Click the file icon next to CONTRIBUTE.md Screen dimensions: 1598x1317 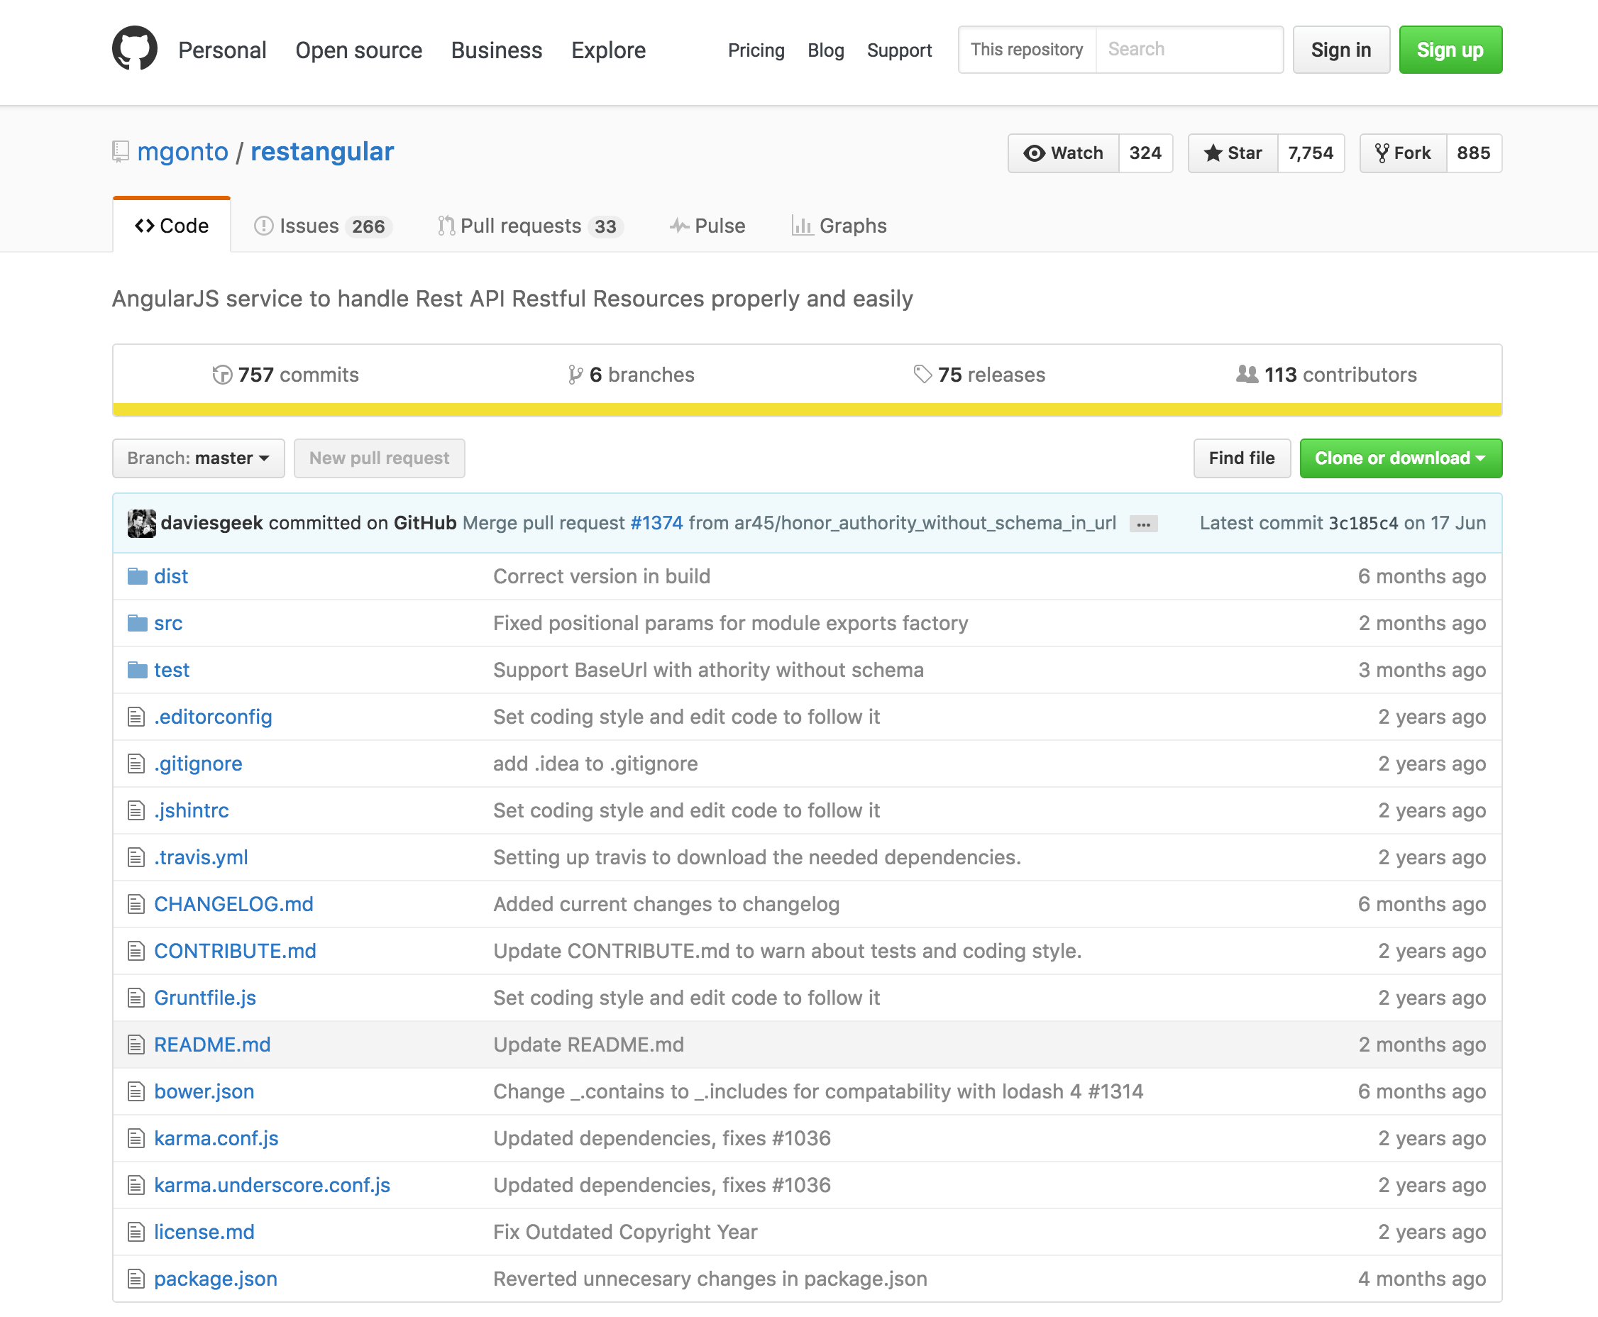click(x=136, y=952)
